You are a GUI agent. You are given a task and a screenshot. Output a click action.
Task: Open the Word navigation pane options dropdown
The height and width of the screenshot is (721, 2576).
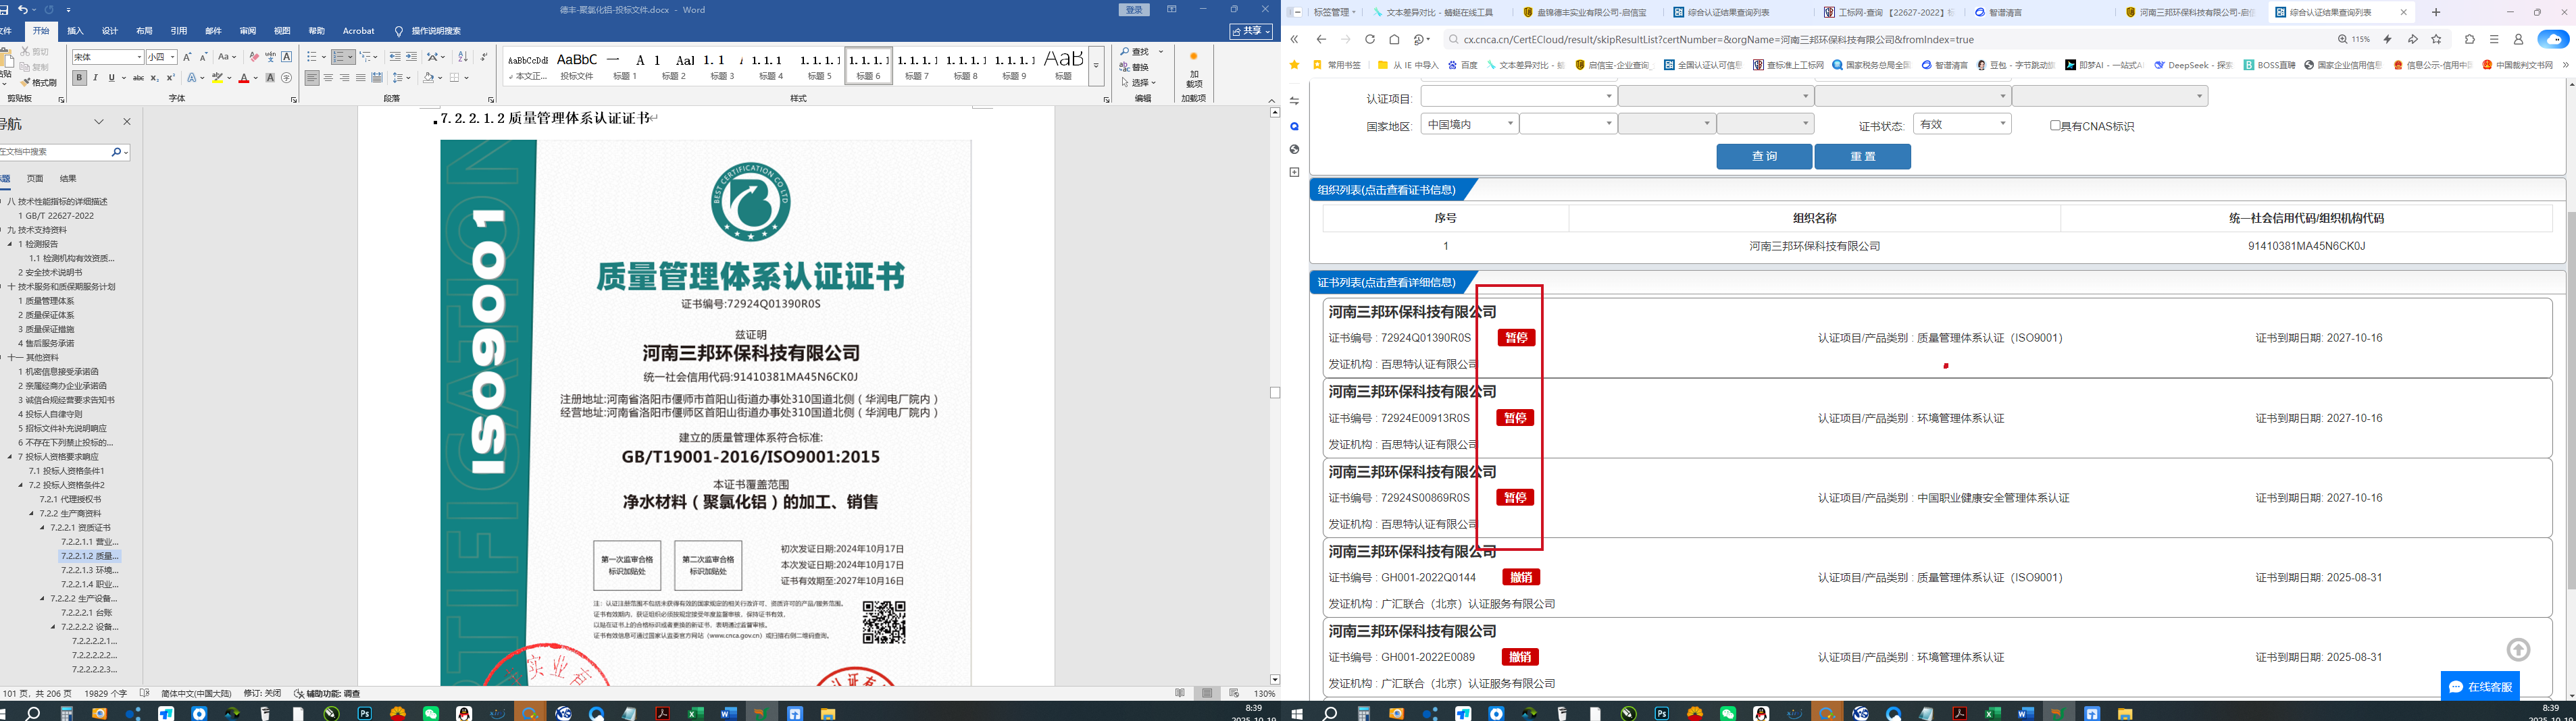tap(99, 122)
